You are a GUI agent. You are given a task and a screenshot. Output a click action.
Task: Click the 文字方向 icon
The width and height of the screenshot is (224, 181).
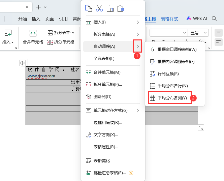[x=89, y=135]
